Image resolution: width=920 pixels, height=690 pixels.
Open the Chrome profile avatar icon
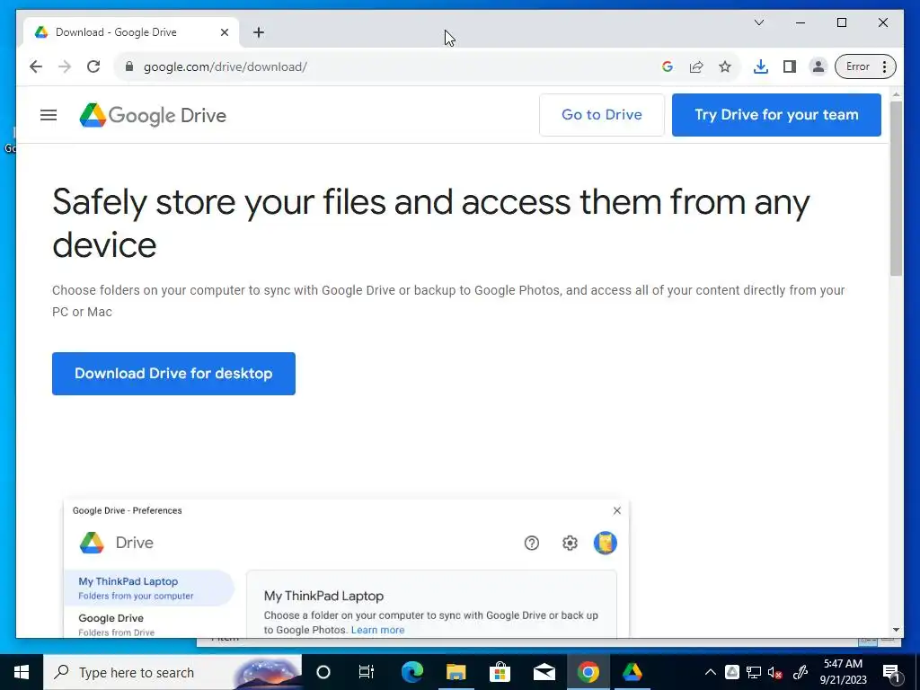[818, 66]
